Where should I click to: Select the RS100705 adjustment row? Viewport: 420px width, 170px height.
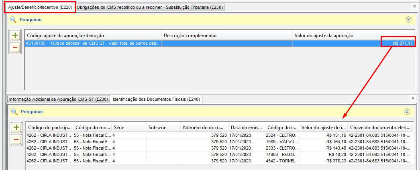click(93, 43)
